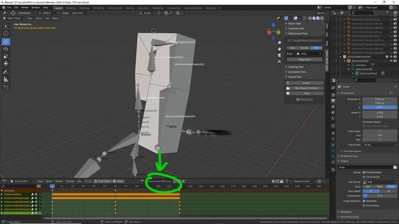Select the Measure tool in the viewport toolbar

pos(6,80)
